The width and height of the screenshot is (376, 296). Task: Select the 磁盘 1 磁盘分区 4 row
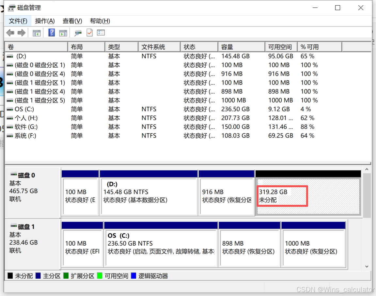pos(188,92)
